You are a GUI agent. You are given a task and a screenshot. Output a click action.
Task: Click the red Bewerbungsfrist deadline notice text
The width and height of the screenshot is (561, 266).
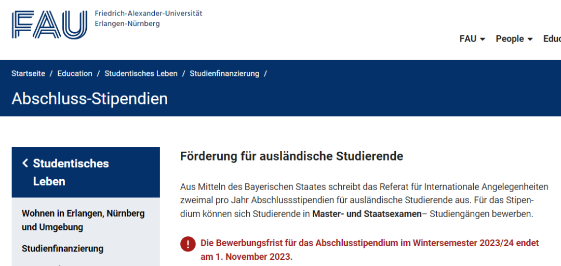click(369, 249)
